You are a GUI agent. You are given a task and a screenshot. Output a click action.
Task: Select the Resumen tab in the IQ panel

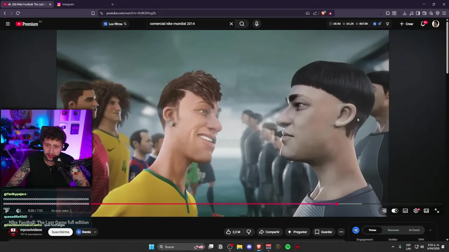(x=393, y=230)
